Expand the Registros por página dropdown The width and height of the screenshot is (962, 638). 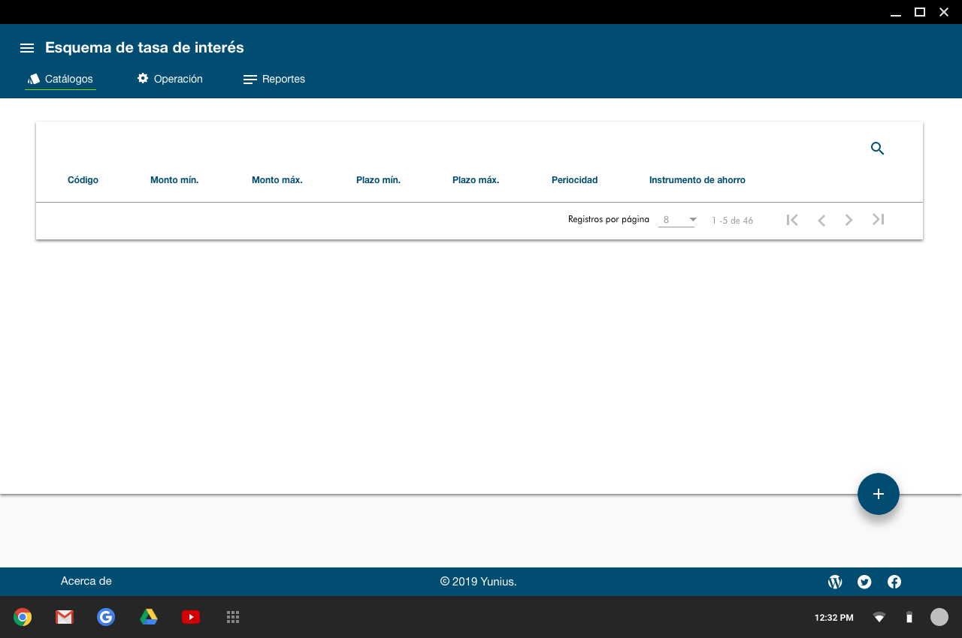click(677, 220)
